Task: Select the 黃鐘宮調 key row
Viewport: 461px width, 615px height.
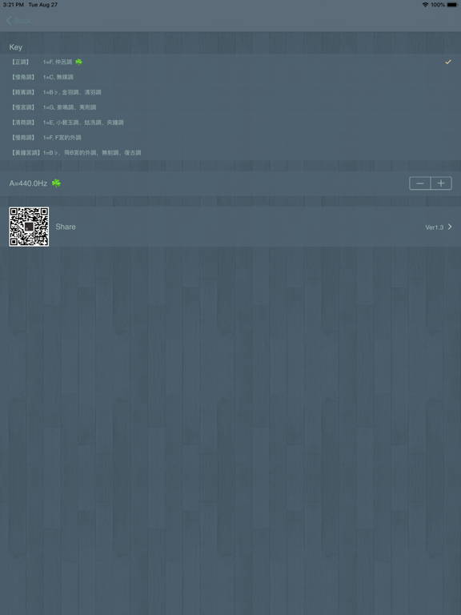Action: (230, 153)
